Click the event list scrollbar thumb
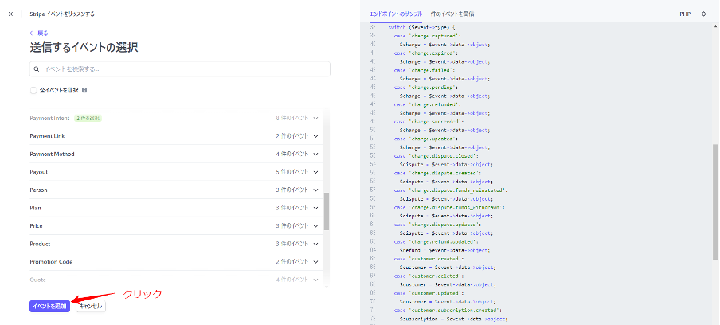 point(327,209)
